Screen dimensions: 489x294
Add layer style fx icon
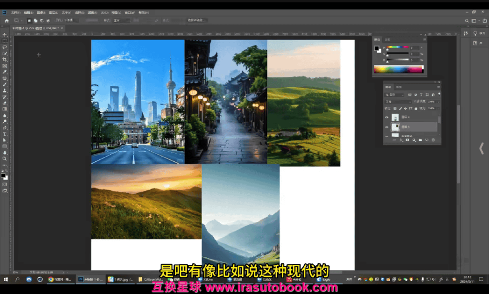point(401,140)
